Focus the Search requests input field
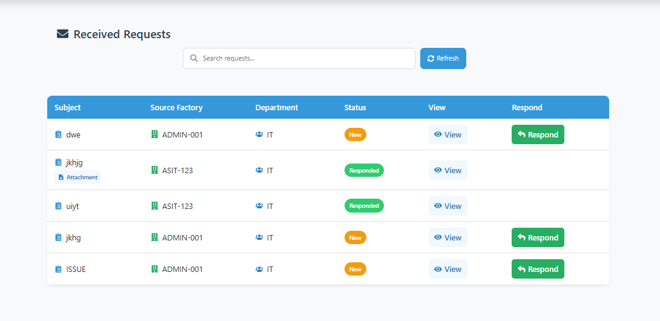Image resolution: width=660 pixels, height=321 pixels. coord(299,58)
